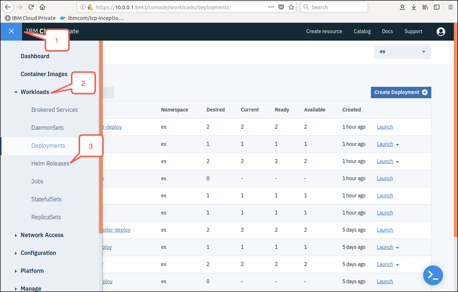Click the Ready column header
This screenshot has height=292, width=458.
point(282,110)
